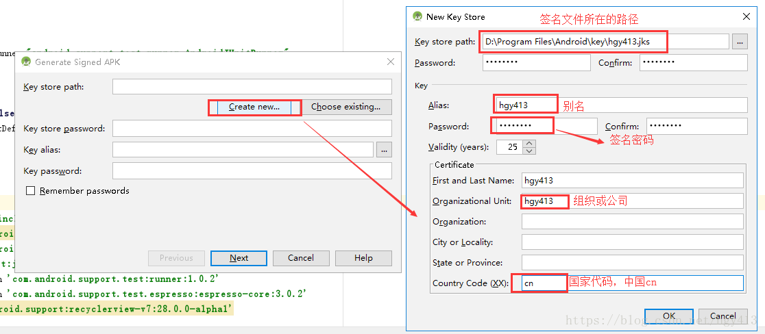Focus the Key alias field
The height and width of the screenshot is (334, 765).
point(243,150)
